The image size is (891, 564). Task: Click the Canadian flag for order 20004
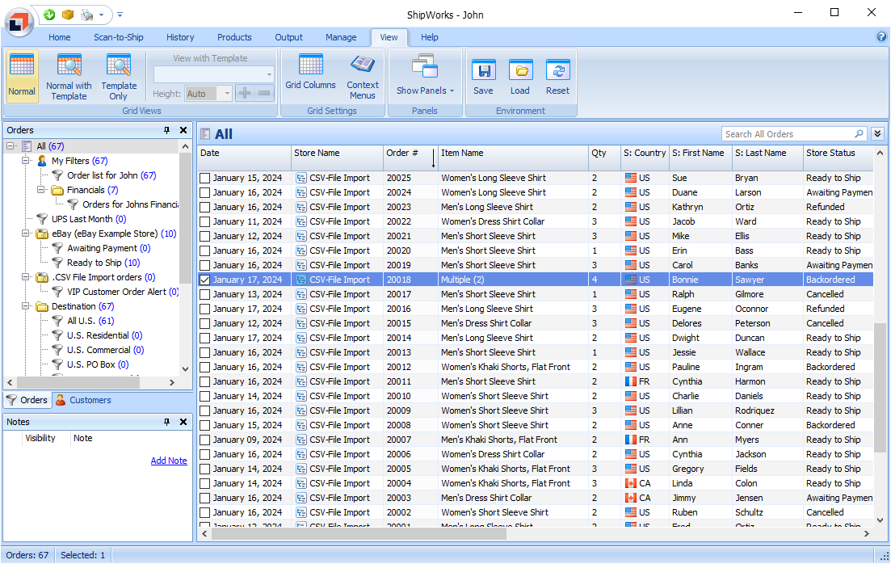click(631, 483)
